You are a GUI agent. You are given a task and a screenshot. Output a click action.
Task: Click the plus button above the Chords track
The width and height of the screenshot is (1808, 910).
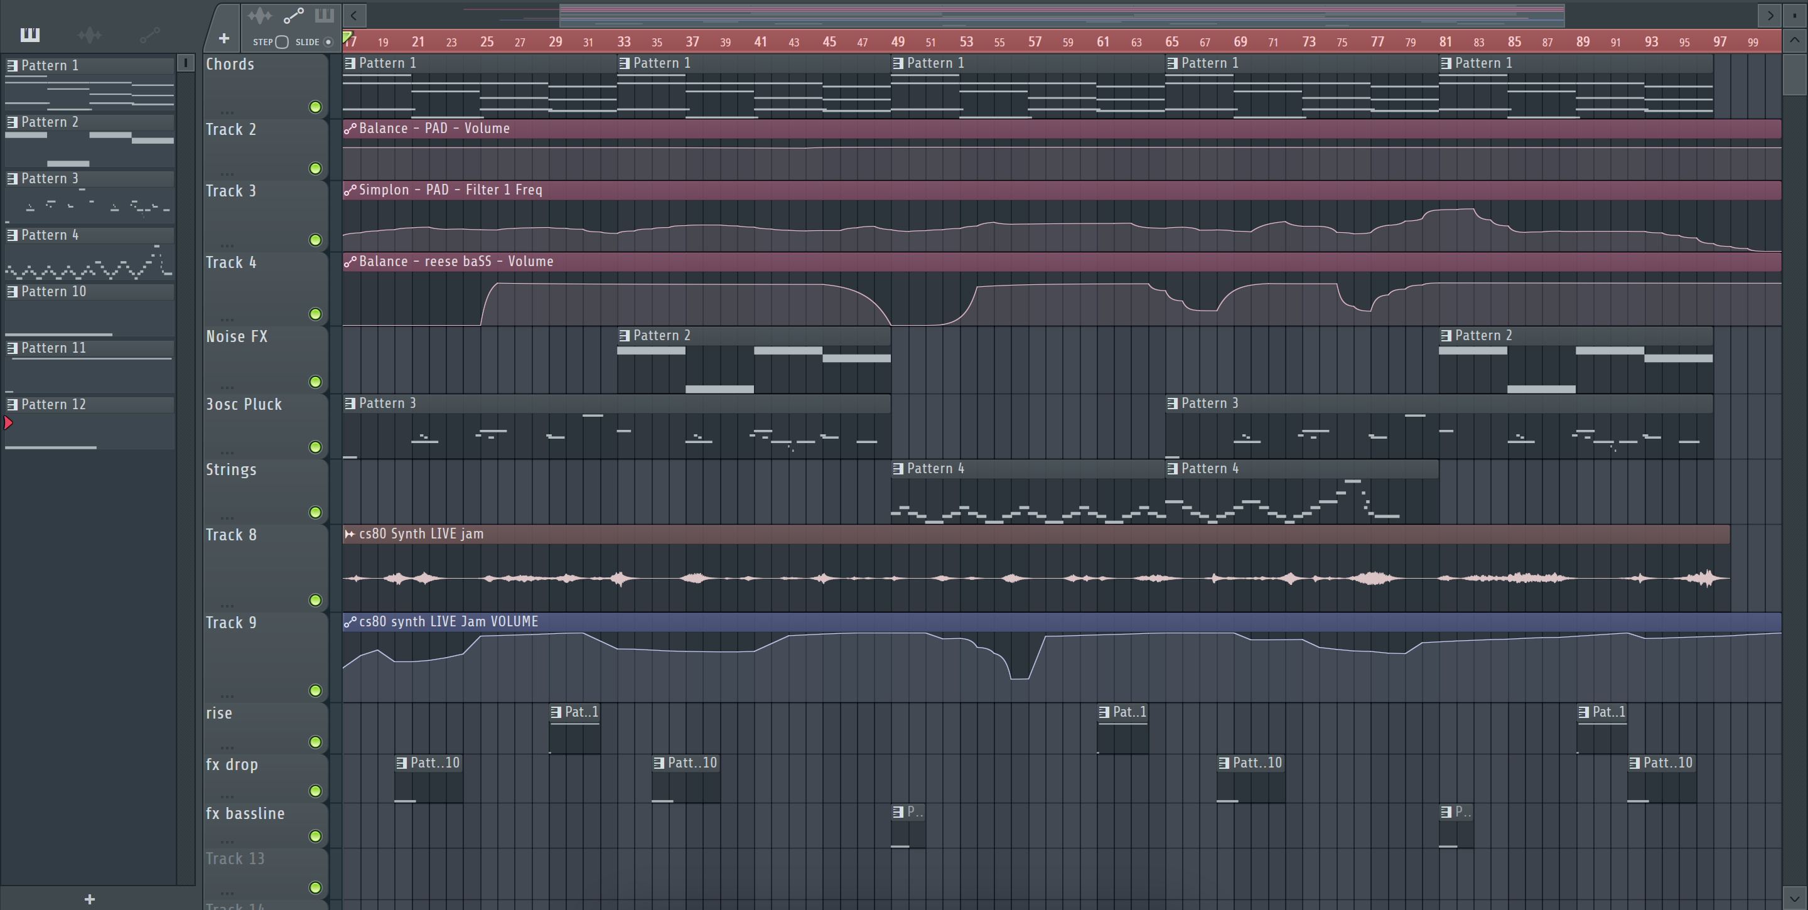[224, 38]
